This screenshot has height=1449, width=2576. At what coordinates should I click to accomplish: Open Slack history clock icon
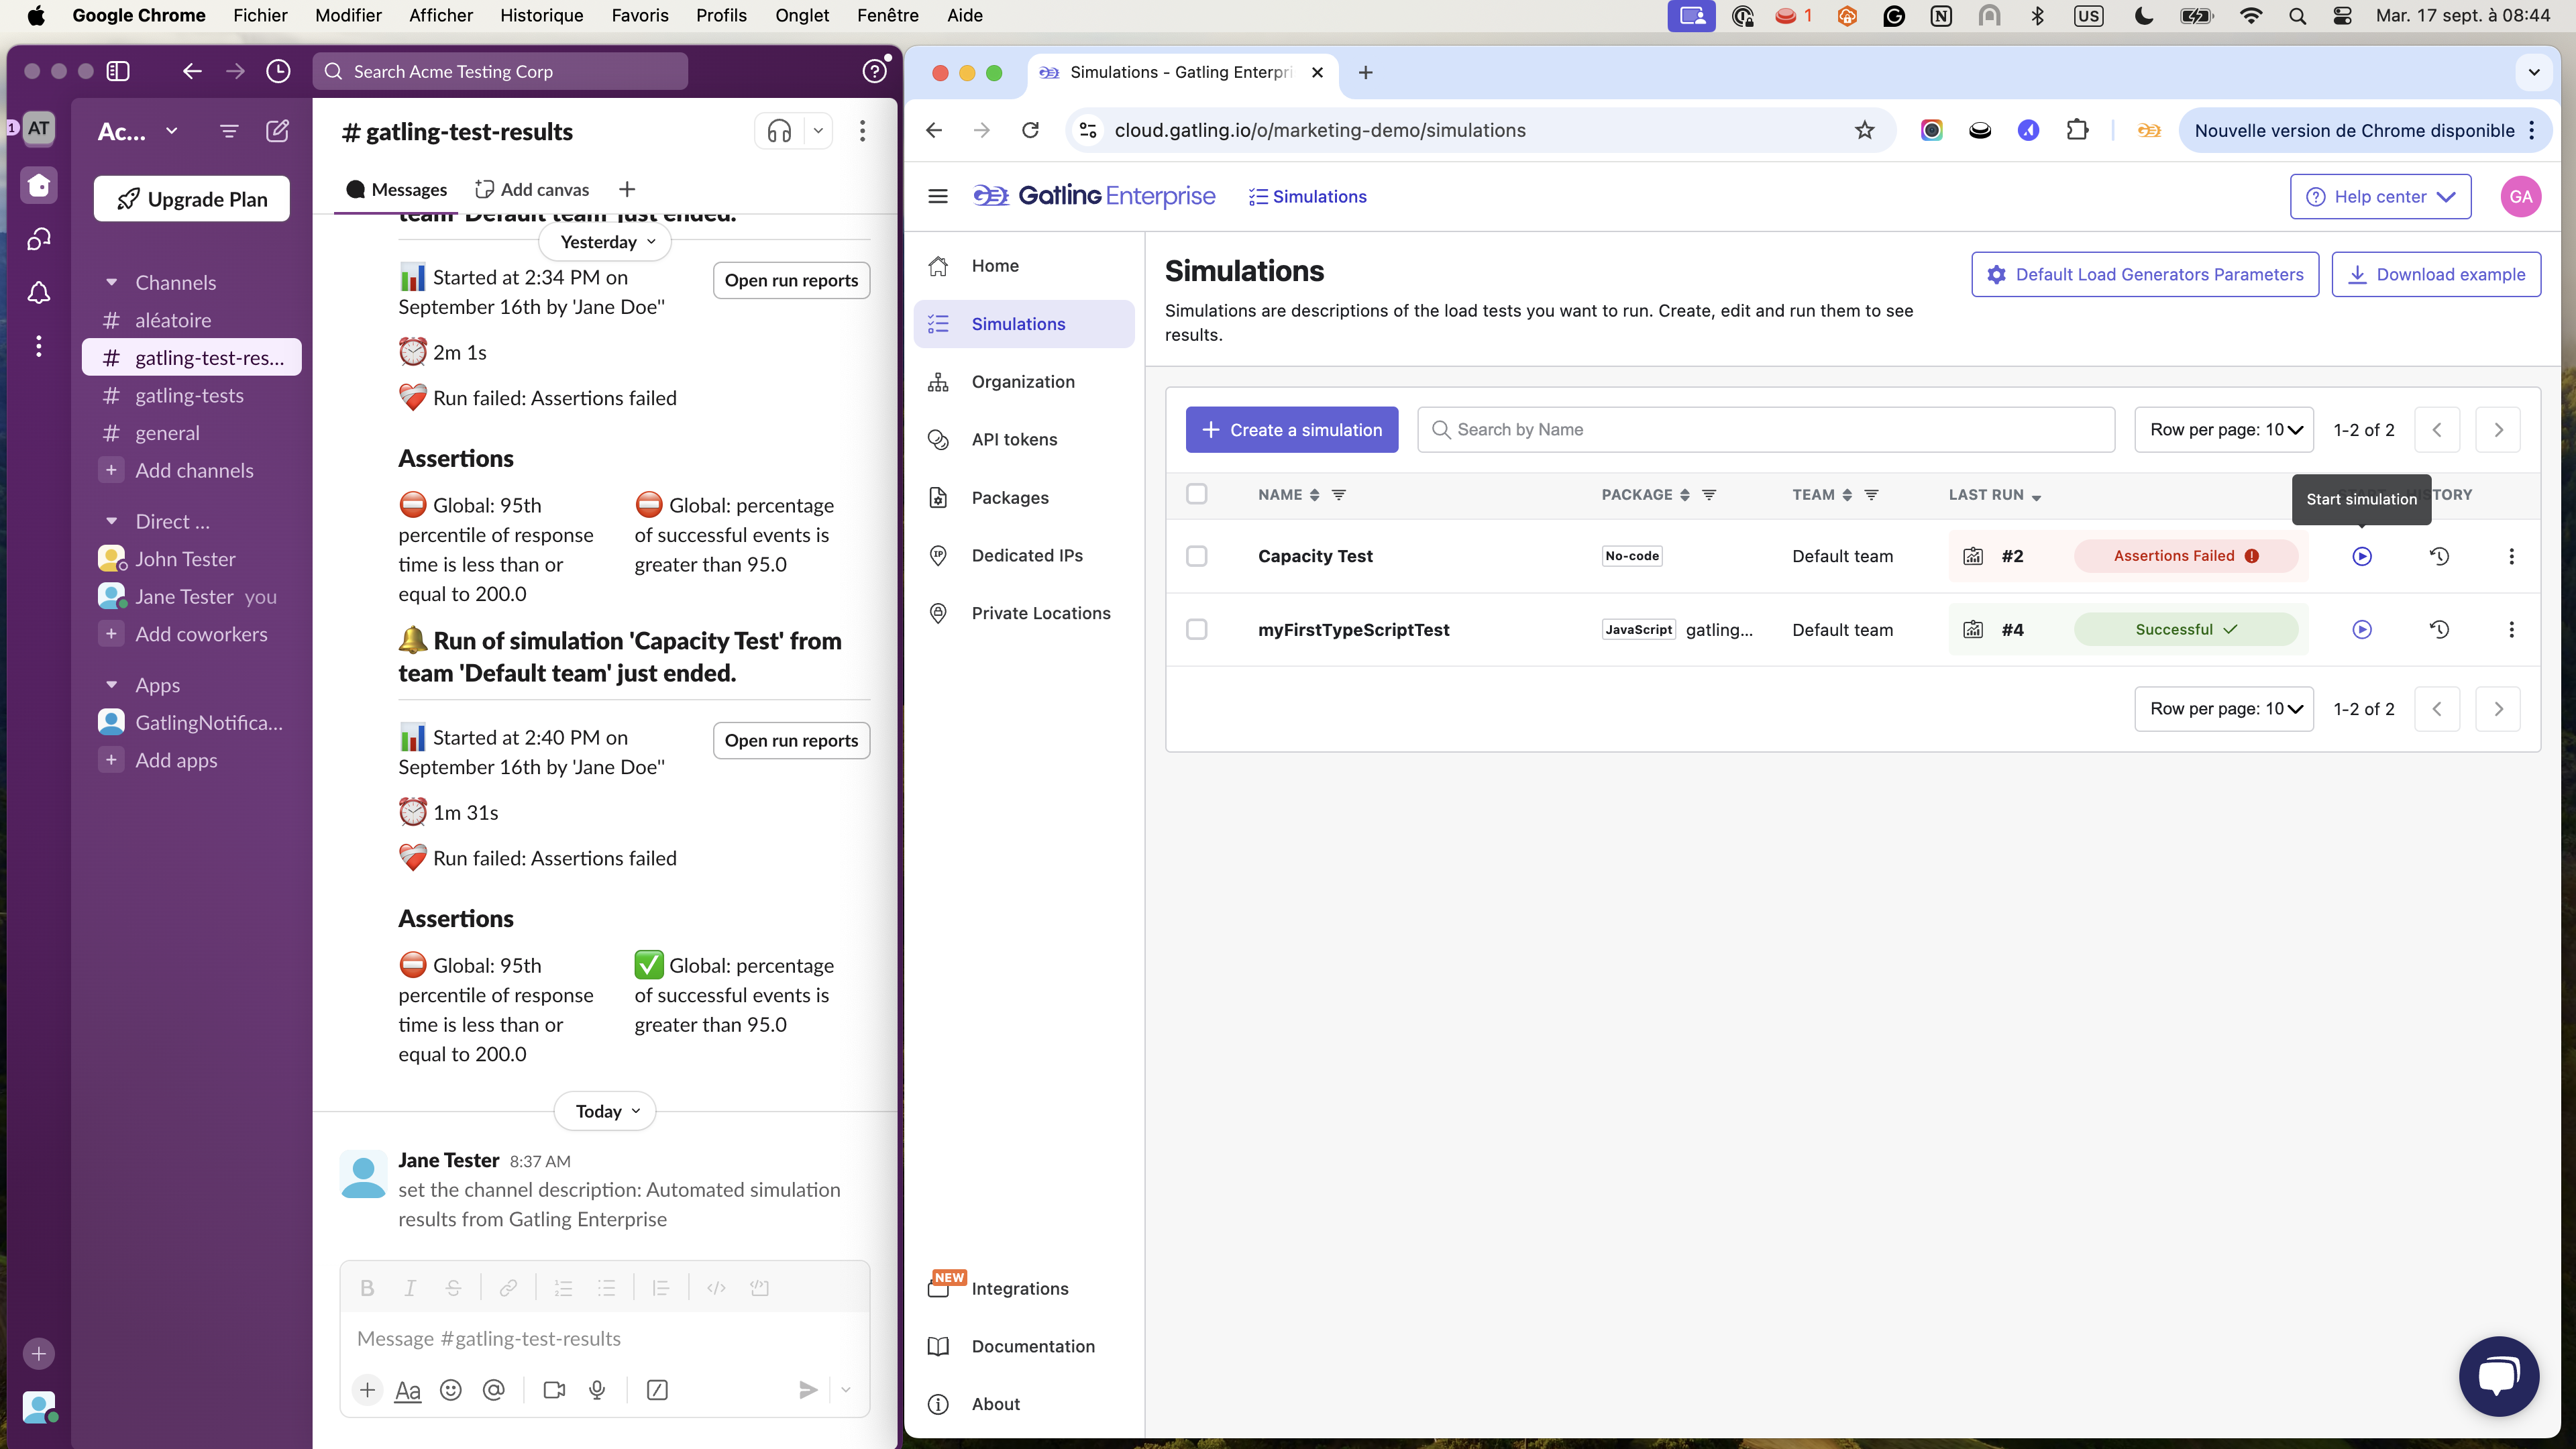click(x=278, y=71)
